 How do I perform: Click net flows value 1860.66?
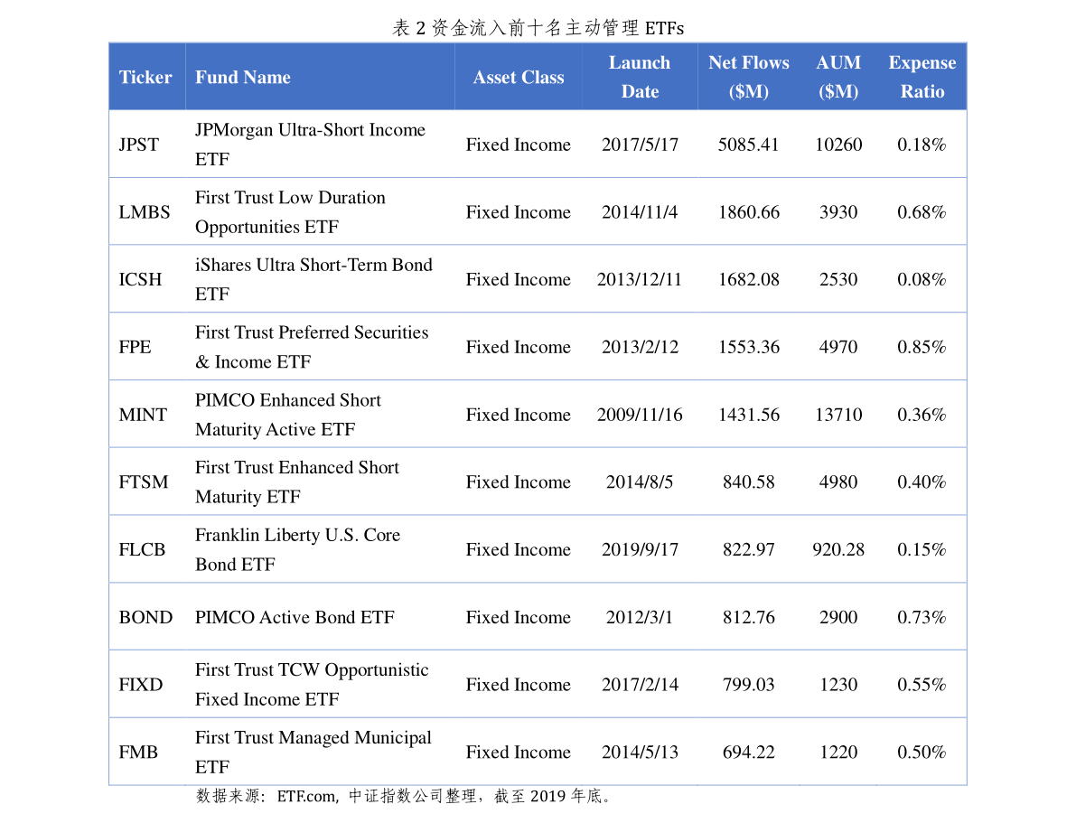(749, 211)
